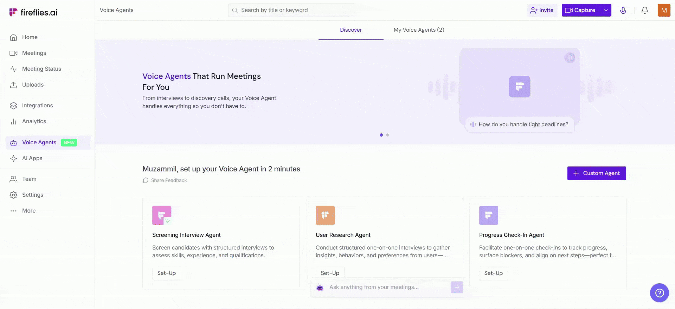Switch to second banner slide dot
The height and width of the screenshot is (309, 675).
[387, 135]
